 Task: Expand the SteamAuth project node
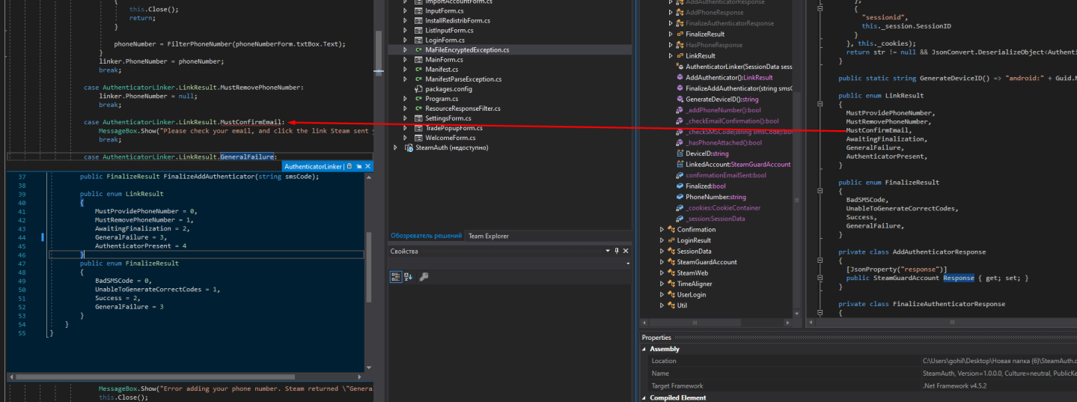point(396,147)
